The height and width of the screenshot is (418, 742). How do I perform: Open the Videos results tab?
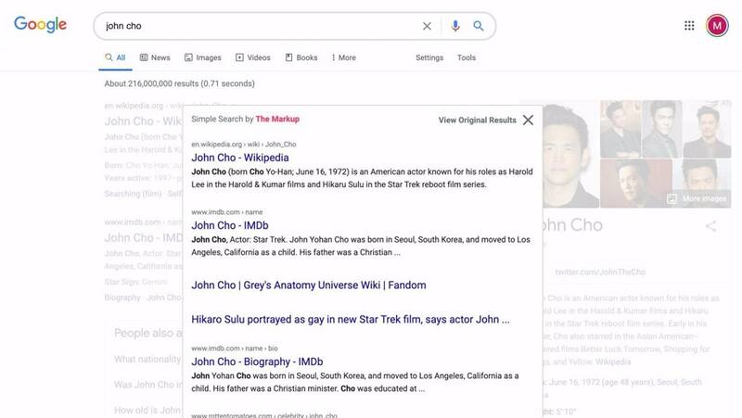(x=253, y=57)
